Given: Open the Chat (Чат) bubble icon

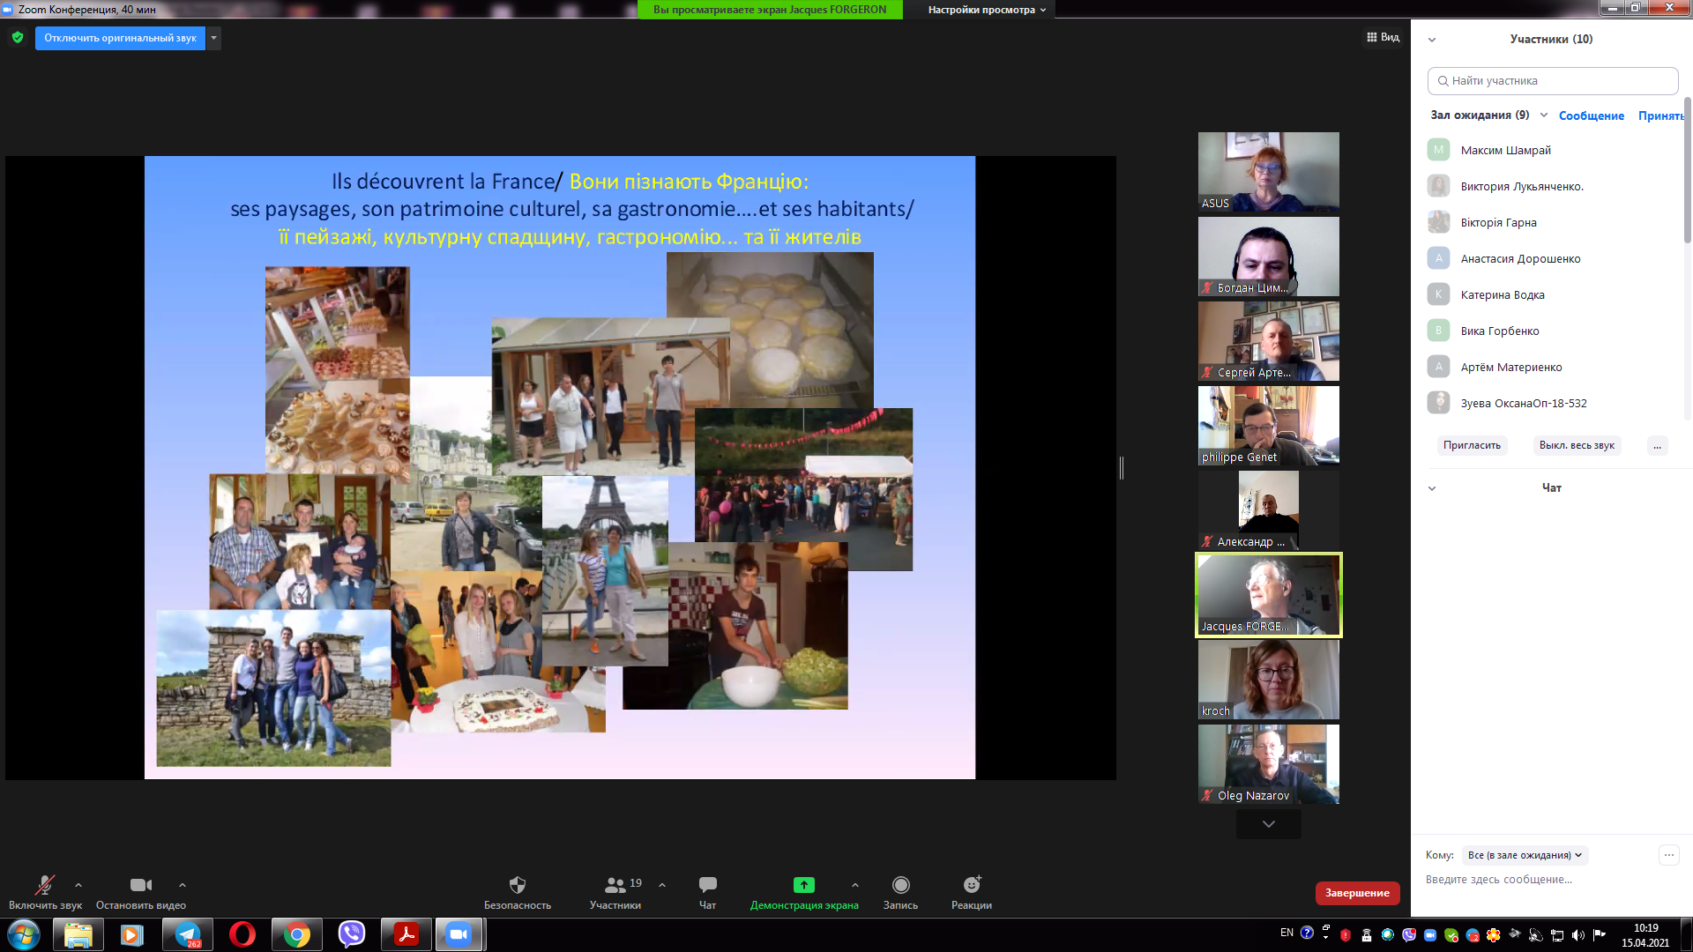Looking at the screenshot, I should (707, 885).
